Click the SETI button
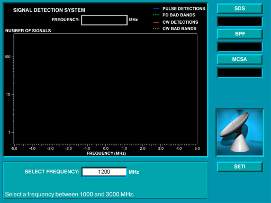 coord(240,167)
